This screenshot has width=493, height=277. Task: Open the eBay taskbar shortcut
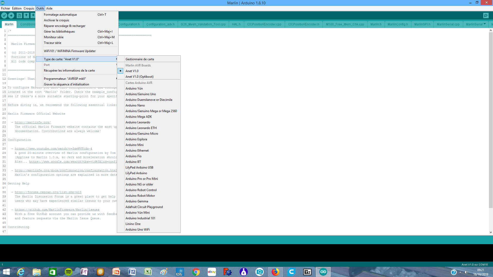click(212, 272)
